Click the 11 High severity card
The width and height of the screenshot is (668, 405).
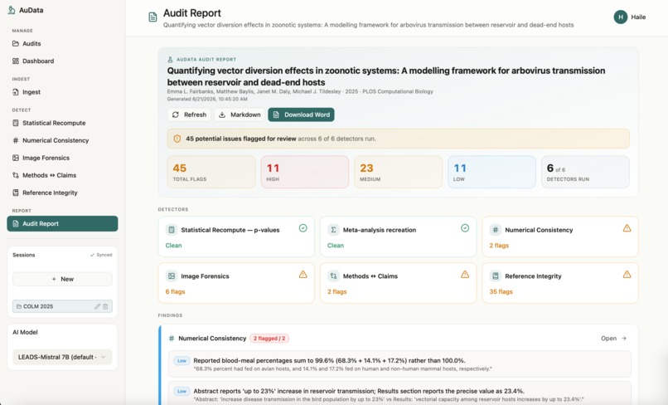point(305,172)
